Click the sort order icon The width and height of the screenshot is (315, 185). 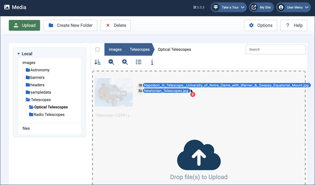click(x=97, y=62)
